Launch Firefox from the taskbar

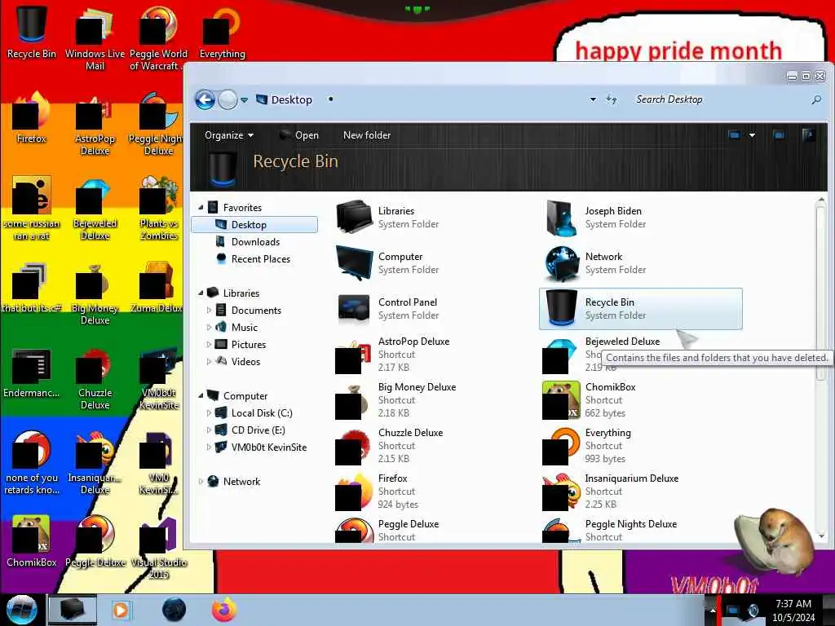click(x=224, y=610)
